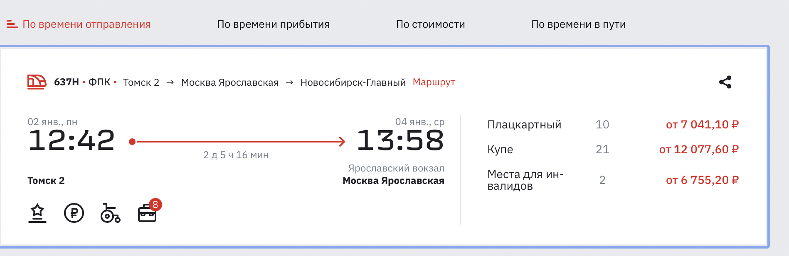Click the red badge showing 8
This screenshot has width=789, height=256.
pyautogui.click(x=155, y=205)
